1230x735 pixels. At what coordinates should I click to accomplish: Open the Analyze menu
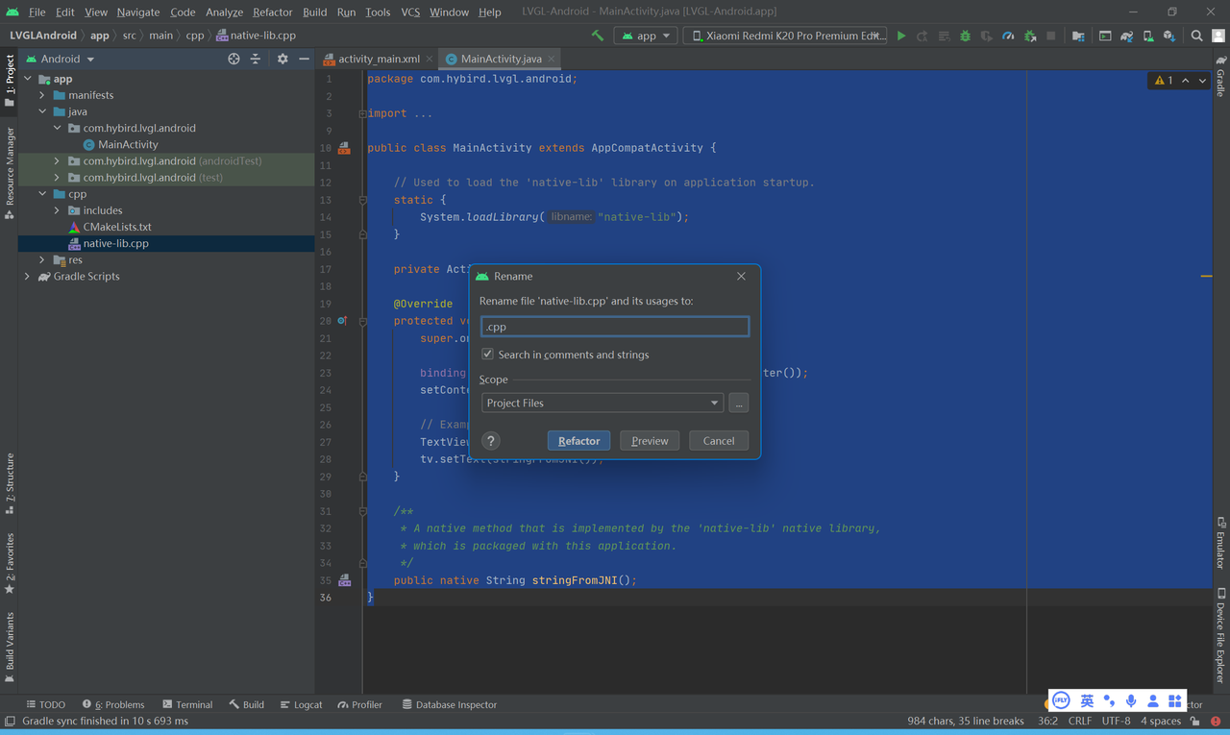[224, 12]
